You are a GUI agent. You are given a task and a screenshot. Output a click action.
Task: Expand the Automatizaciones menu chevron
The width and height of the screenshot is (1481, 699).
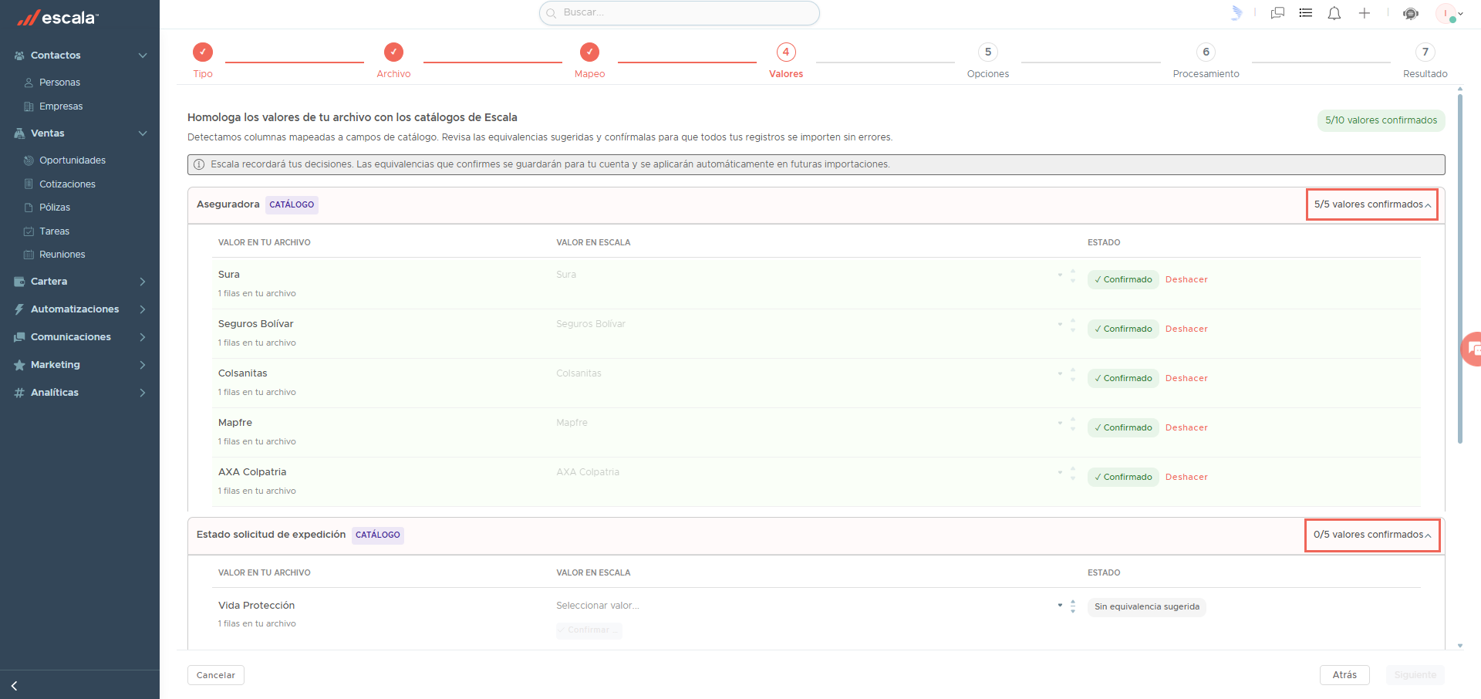click(x=143, y=309)
